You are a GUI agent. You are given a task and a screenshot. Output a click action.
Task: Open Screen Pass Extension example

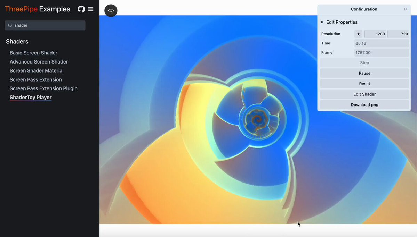pyautogui.click(x=35, y=79)
